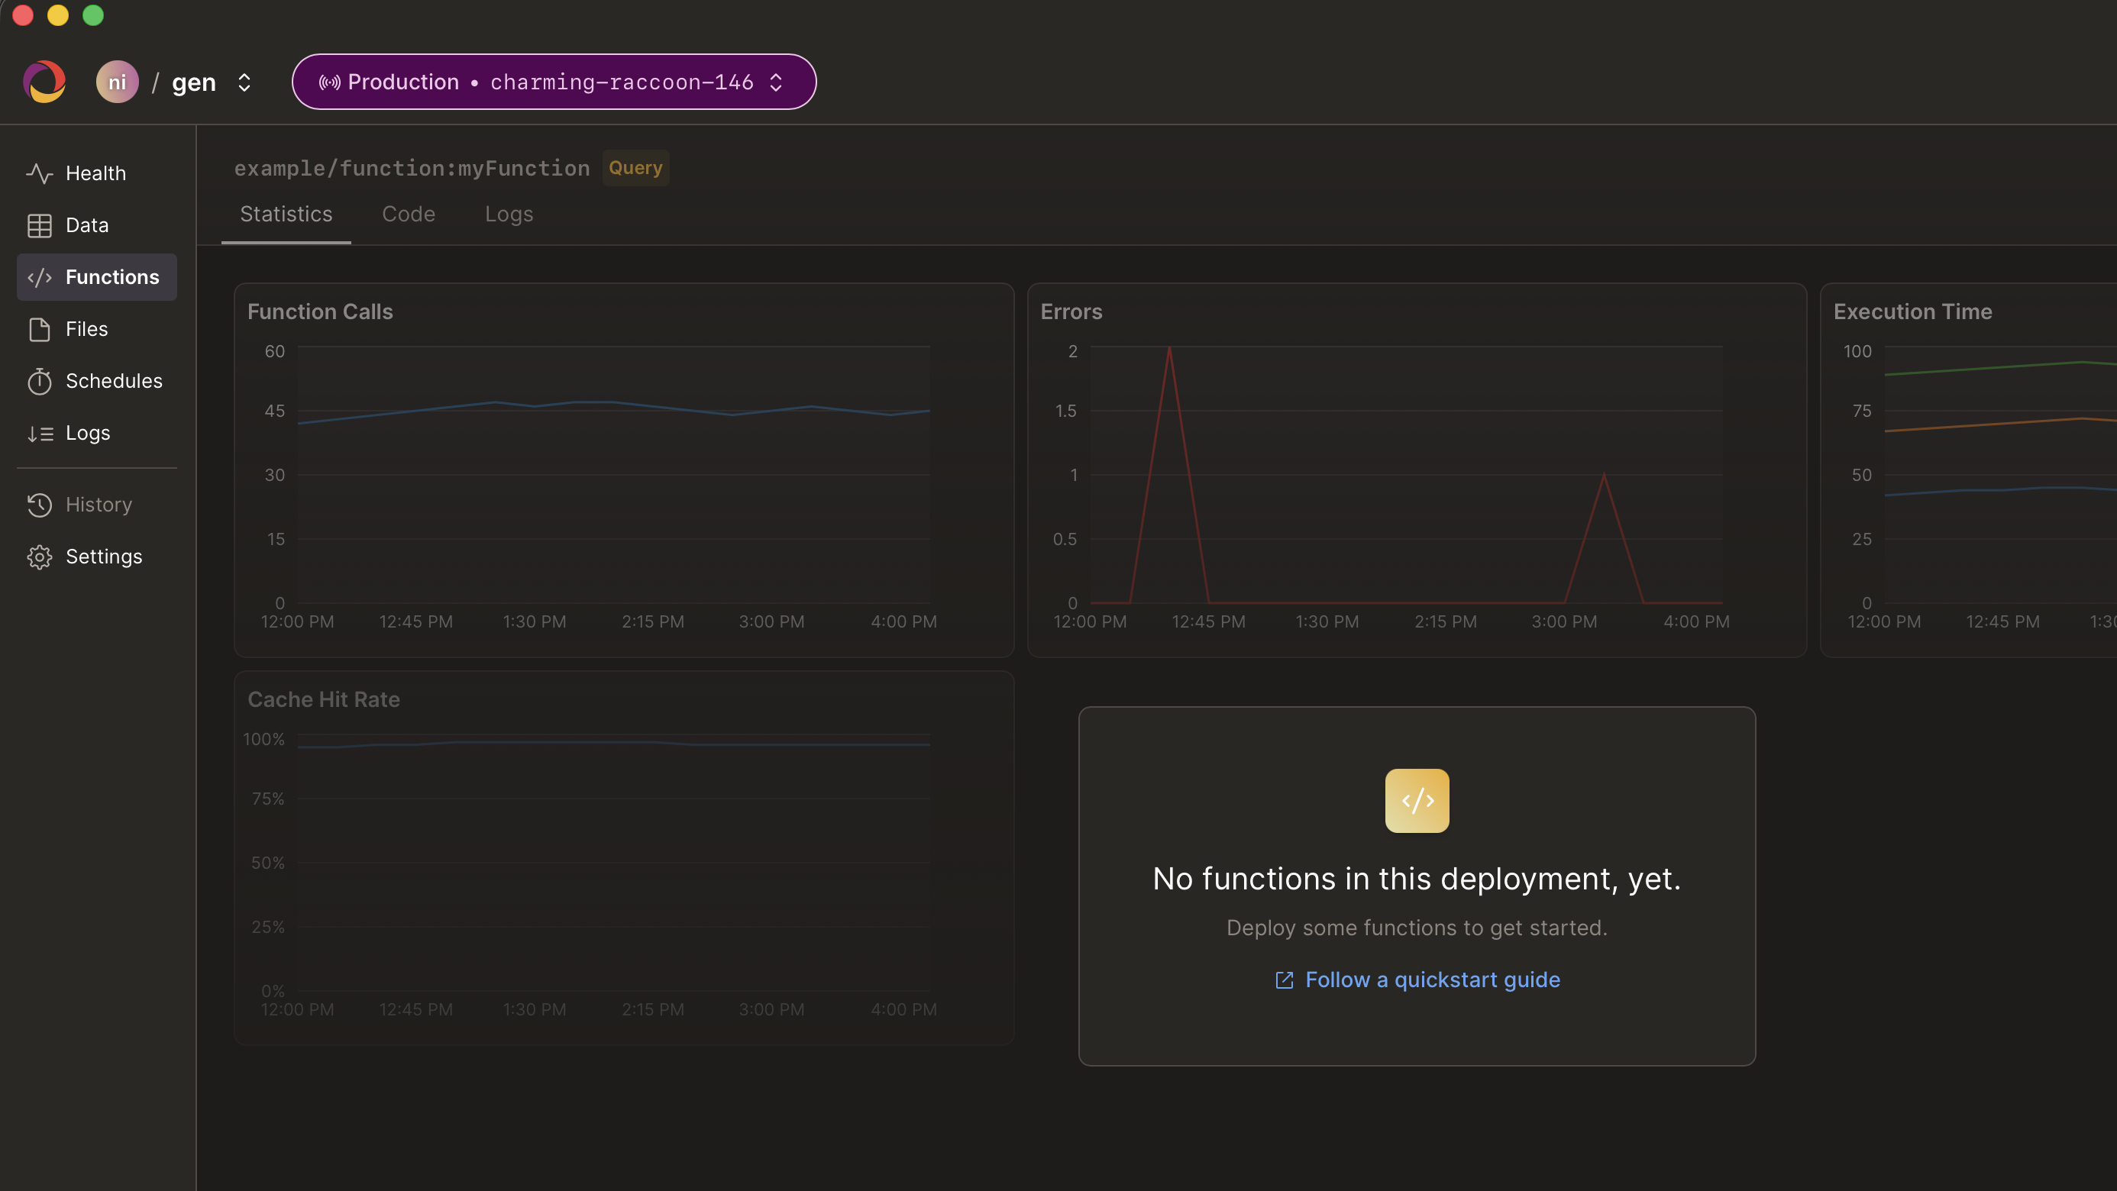Click the external link icon by quickstart
This screenshot has width=2117, height=1191.
point(1285,980)
